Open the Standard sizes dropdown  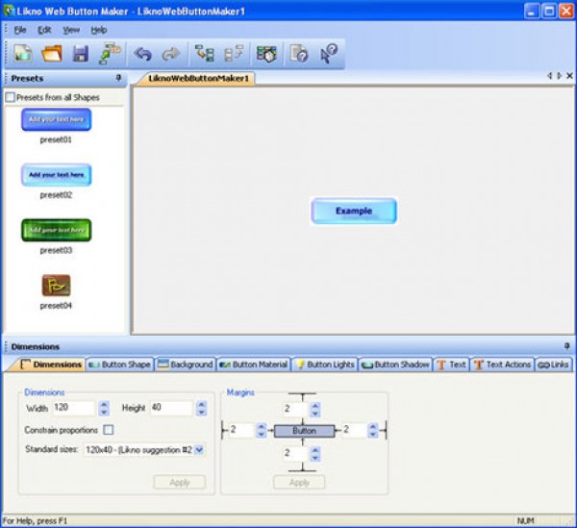tap(199, 449)
